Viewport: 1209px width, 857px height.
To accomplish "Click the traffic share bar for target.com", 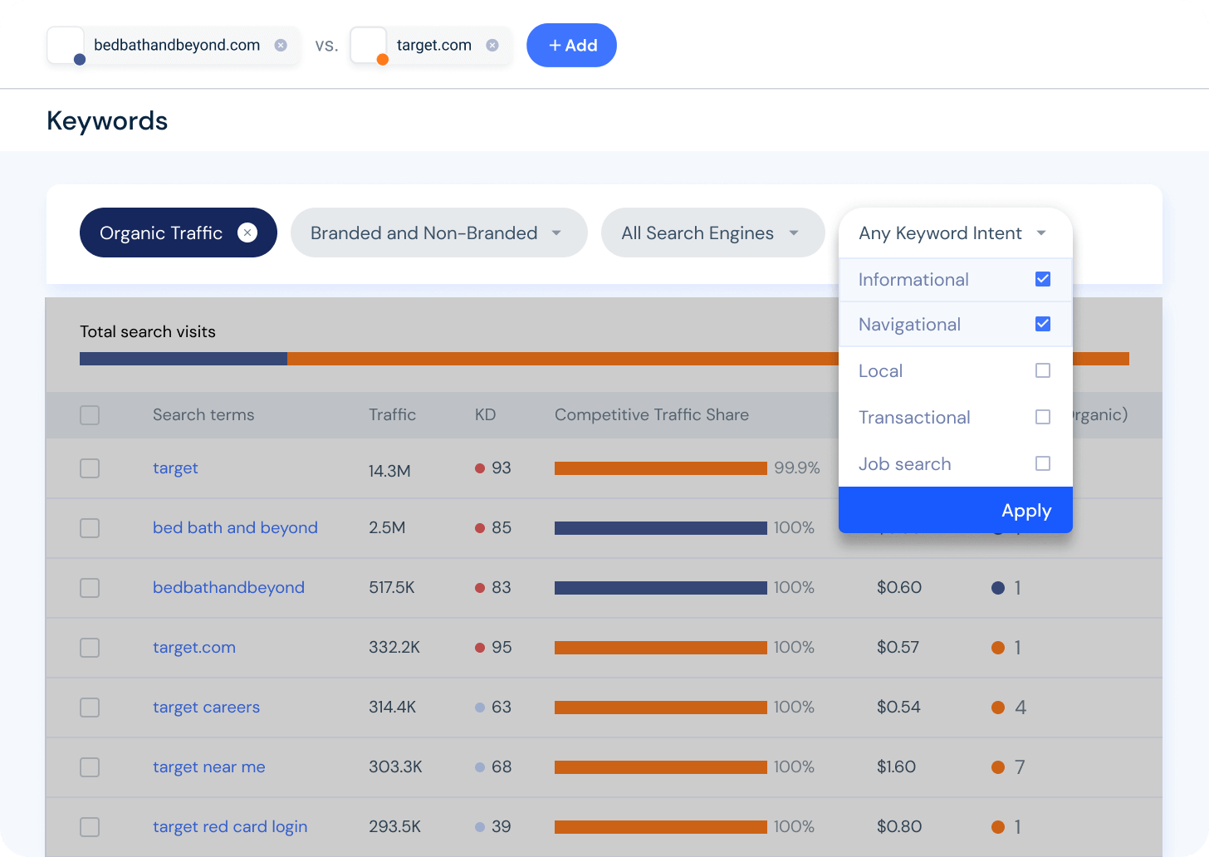I will [x=660, y=647].
